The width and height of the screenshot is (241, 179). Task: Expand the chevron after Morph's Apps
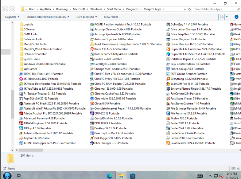click(164, 9)
